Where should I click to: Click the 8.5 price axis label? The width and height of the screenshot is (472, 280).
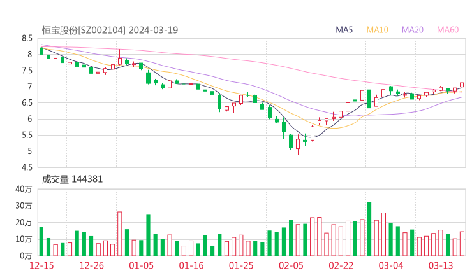point(27,38)
